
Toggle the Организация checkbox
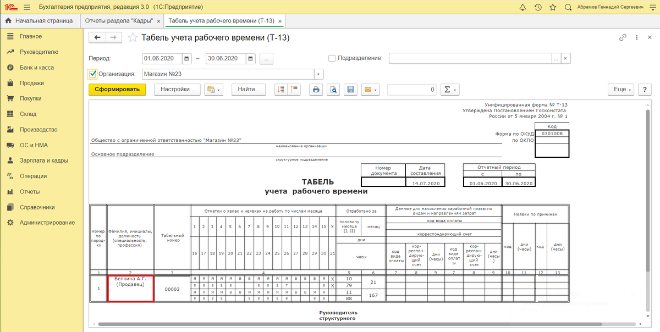(x=92, y=74)
